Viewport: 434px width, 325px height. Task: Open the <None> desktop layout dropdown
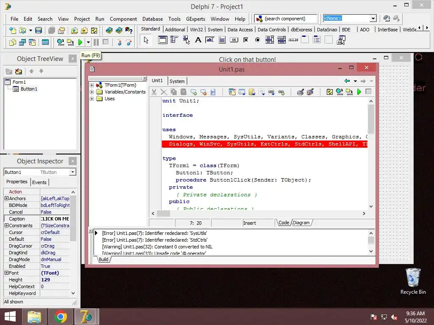(x=373, y=19)
